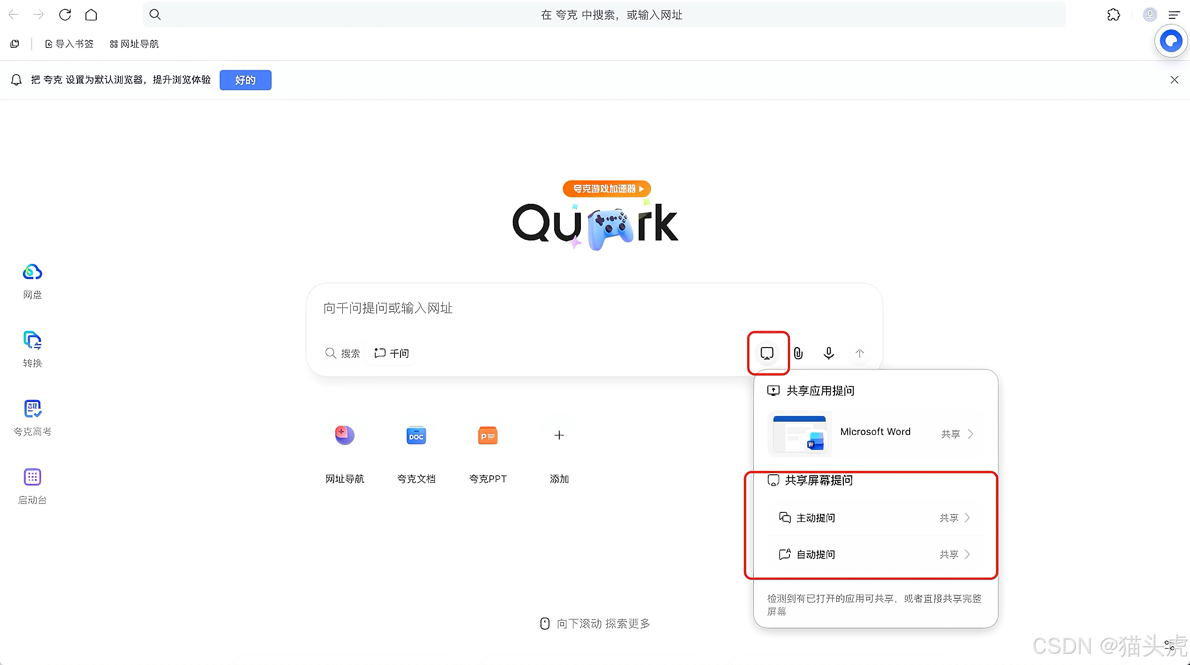Click the screen share question icon

767,353
